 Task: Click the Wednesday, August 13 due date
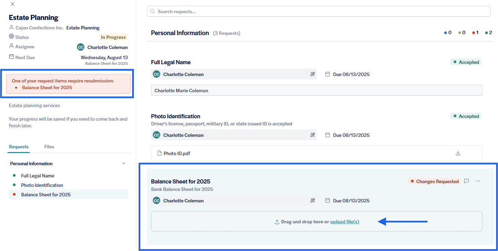point(104,57)
